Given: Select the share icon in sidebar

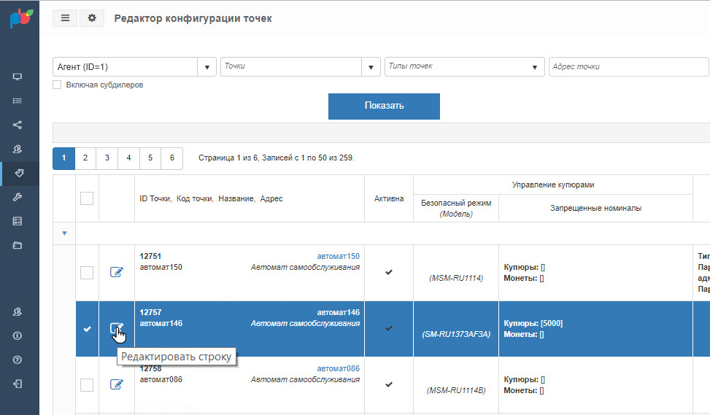Looking at the screenshot, I should [x=18, y=125].
